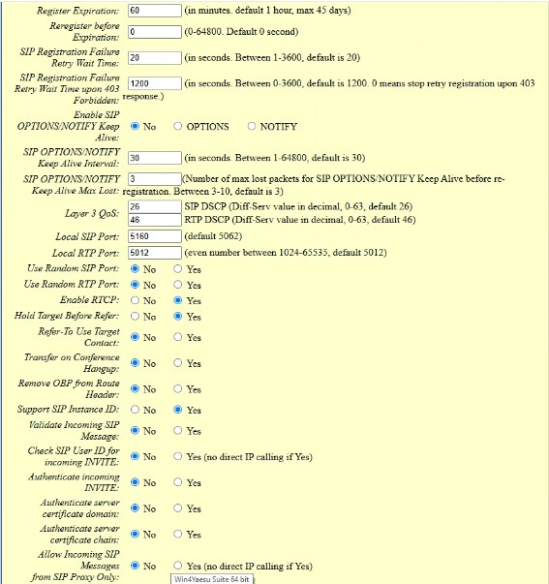Click the '(default 5062)' hint text
549x584 pixels.
(x=213, y=236)
